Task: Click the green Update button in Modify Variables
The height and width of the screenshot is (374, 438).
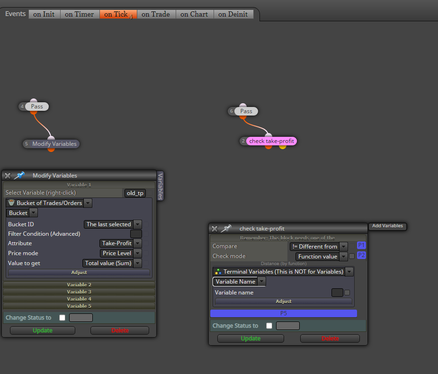Action: (x=43, y=330)
